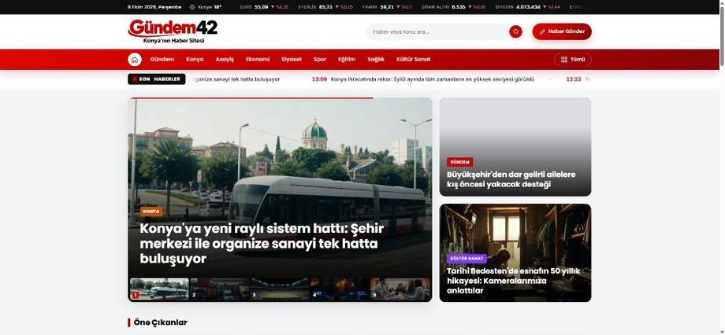Open the Kültür Sanat menu item

click(x=414, y=60)
